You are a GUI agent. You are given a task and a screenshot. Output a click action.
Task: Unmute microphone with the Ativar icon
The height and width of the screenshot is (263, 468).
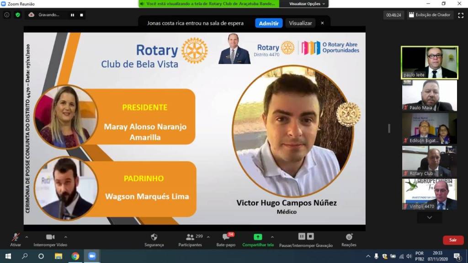(16, 237)
